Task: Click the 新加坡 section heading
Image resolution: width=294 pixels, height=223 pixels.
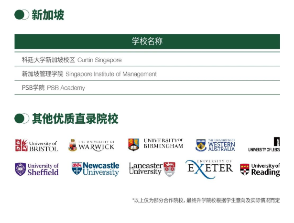Action: 48,15
